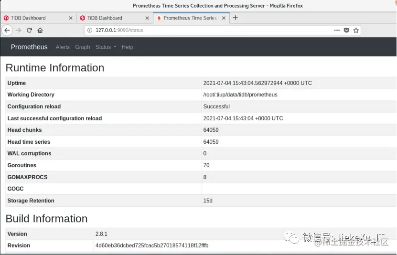
Task: Bookmark this page with the star icon
Action: (356, 30)
